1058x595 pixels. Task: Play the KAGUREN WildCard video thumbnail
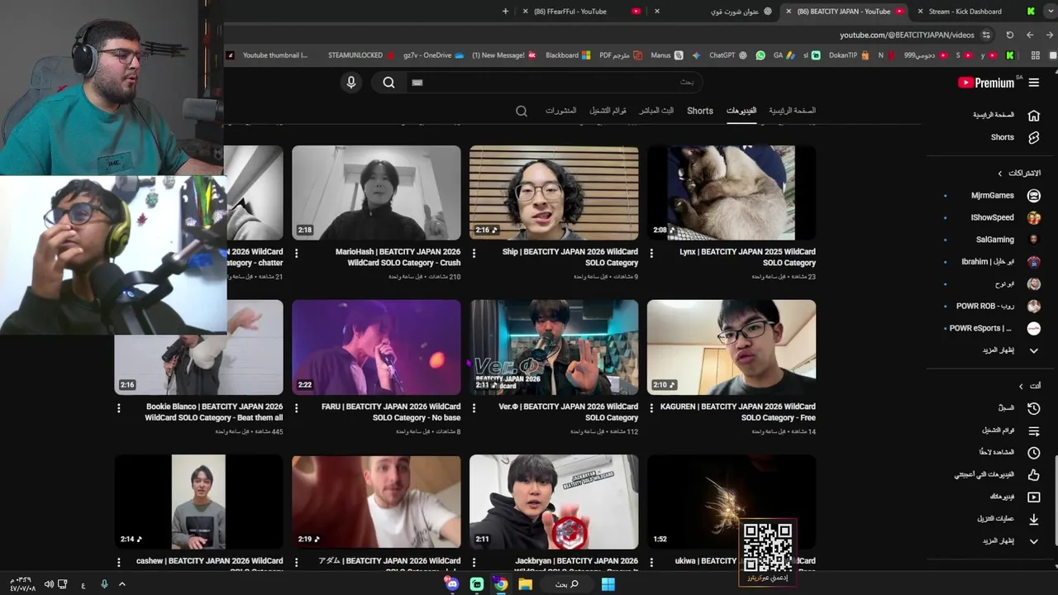(732, 348)
